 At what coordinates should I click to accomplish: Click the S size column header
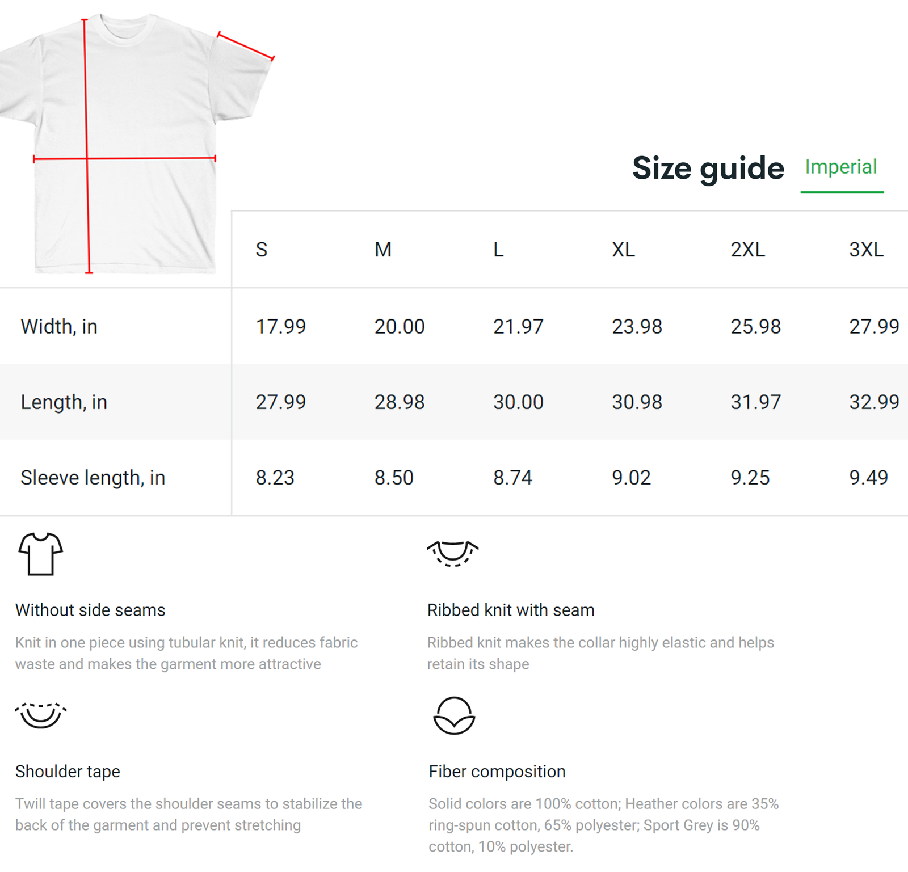pos(262,250)
